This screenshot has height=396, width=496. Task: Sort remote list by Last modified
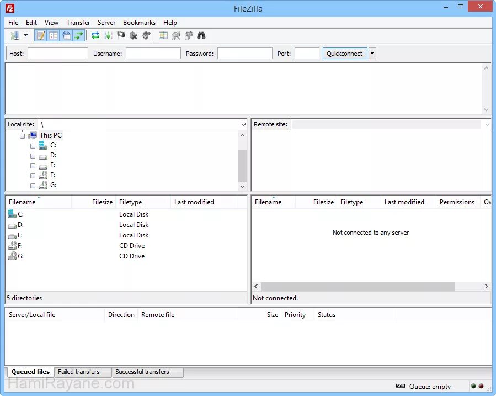click(x=408, y=202)
